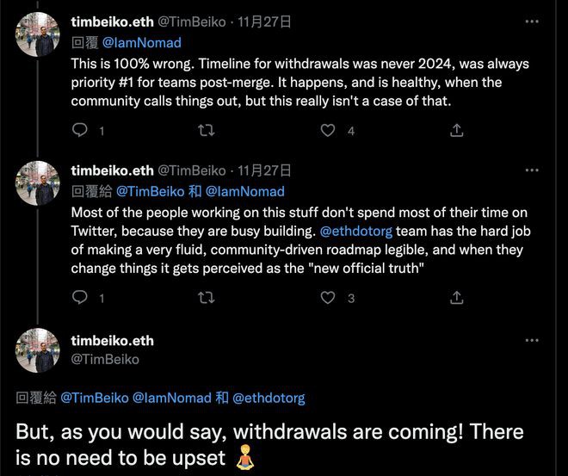Viewport: 568px width, 476px height.
Task: Open more options on first tweet
Action: 532,22
